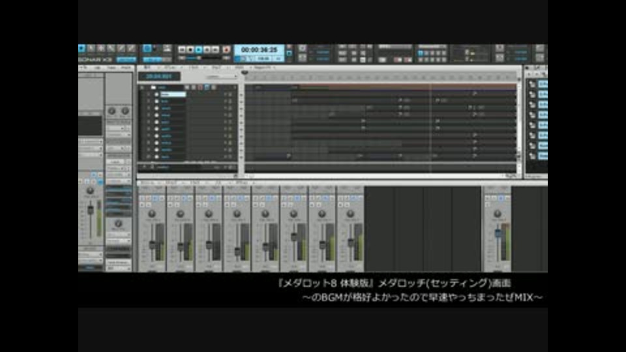The height and width of the screenshot is (352, 626).
Task: Click the blue highlighted button in the Mix module
Action: [x=420, y=53]
